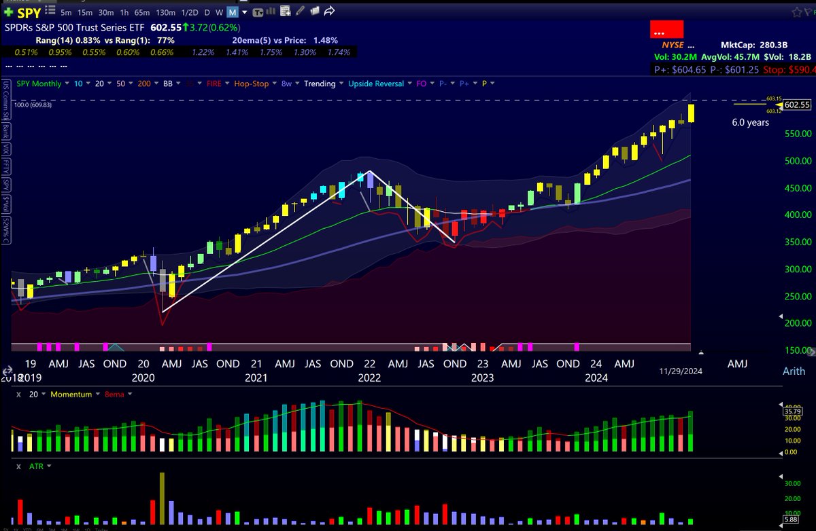Screen dimensions: 816x531
Task: Switch to the 65m timeframe
Action: pos(142,13)
